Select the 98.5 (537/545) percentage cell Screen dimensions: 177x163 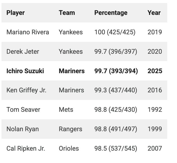tap(116, 148)
